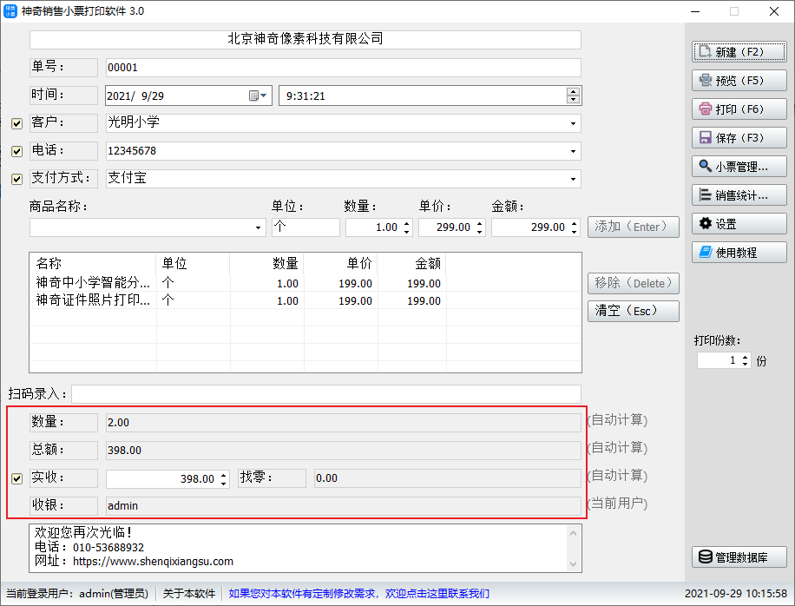This screenshot has width=795, height=606.
Task: Decrease the 单价 value with the down arrow
Action: tap(479, 232)
